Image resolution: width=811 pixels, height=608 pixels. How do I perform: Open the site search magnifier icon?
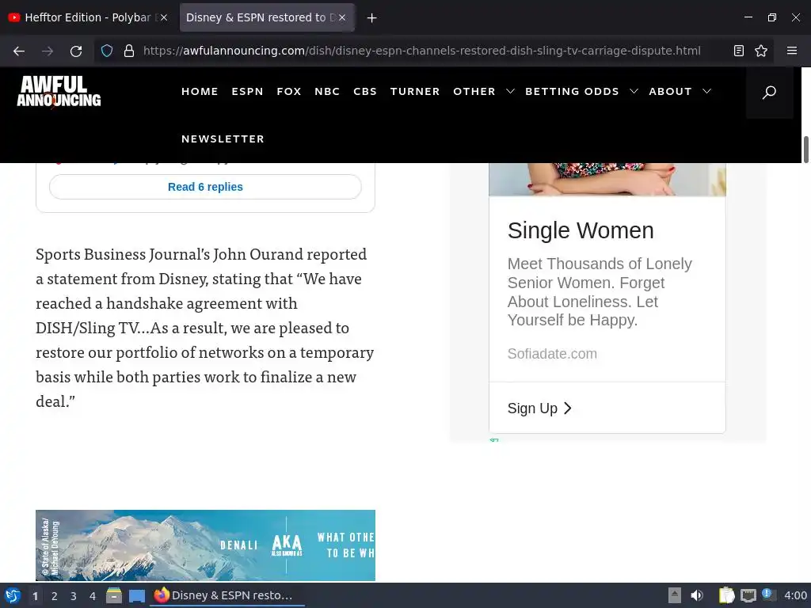pos(769,92)
